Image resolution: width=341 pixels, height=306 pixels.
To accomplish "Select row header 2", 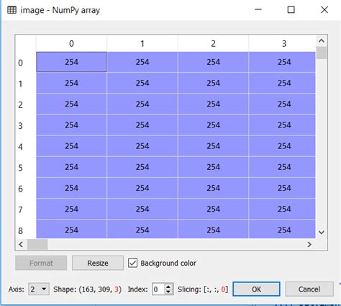I will [x=21, y=104].
